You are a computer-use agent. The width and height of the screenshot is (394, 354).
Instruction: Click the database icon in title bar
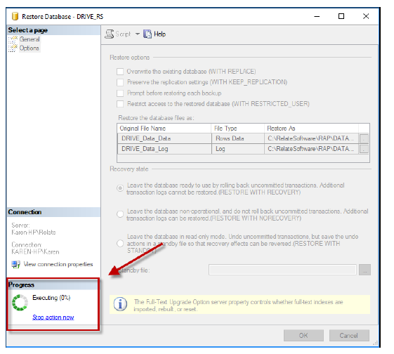[x=15, y=16]
